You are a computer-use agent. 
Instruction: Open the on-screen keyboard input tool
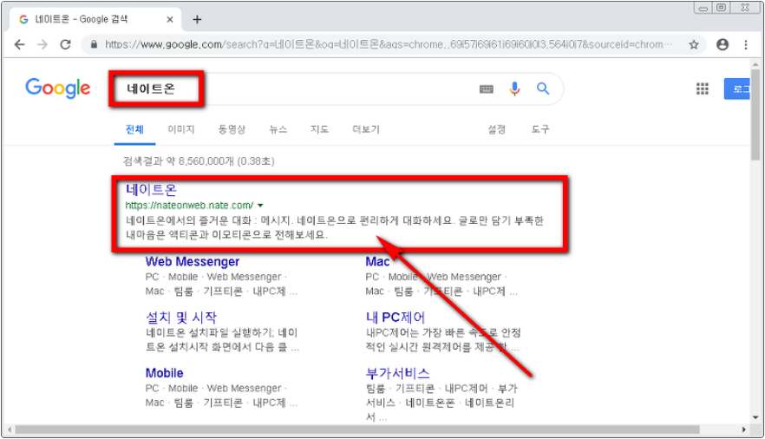(487, 88)
